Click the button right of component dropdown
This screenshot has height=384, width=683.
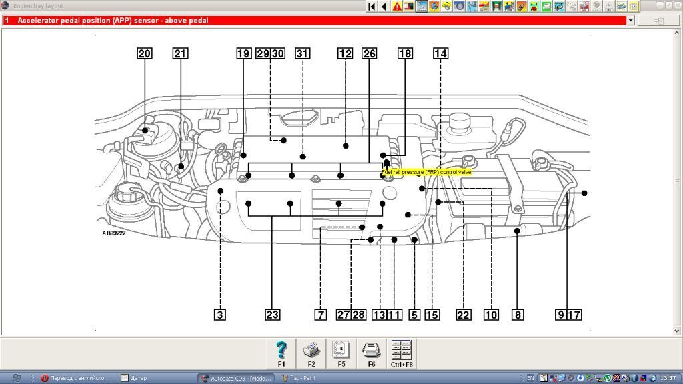(x=659, y=21)
